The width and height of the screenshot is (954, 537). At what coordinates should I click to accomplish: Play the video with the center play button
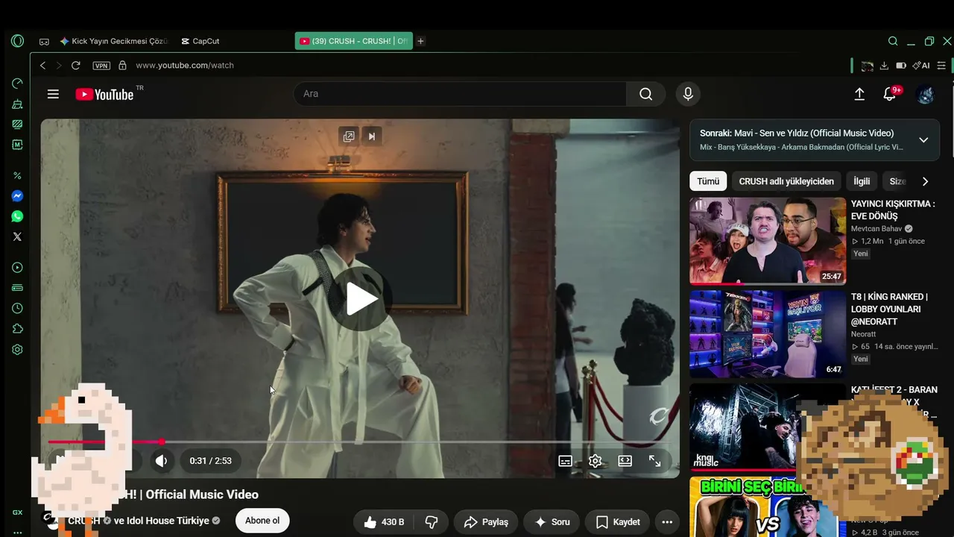coord(361,299)
